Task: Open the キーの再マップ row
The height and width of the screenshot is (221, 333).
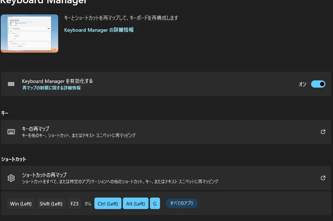Action: (x=166, y=132)
